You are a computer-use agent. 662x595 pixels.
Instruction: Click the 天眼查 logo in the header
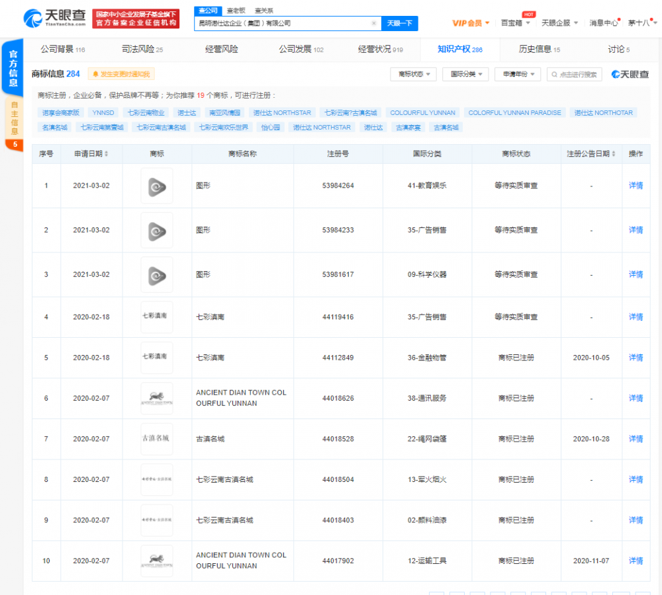pyautogui.click(x=54, y=19)
